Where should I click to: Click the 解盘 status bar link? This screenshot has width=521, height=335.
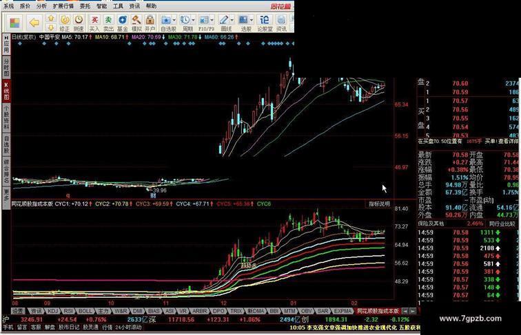50,327
